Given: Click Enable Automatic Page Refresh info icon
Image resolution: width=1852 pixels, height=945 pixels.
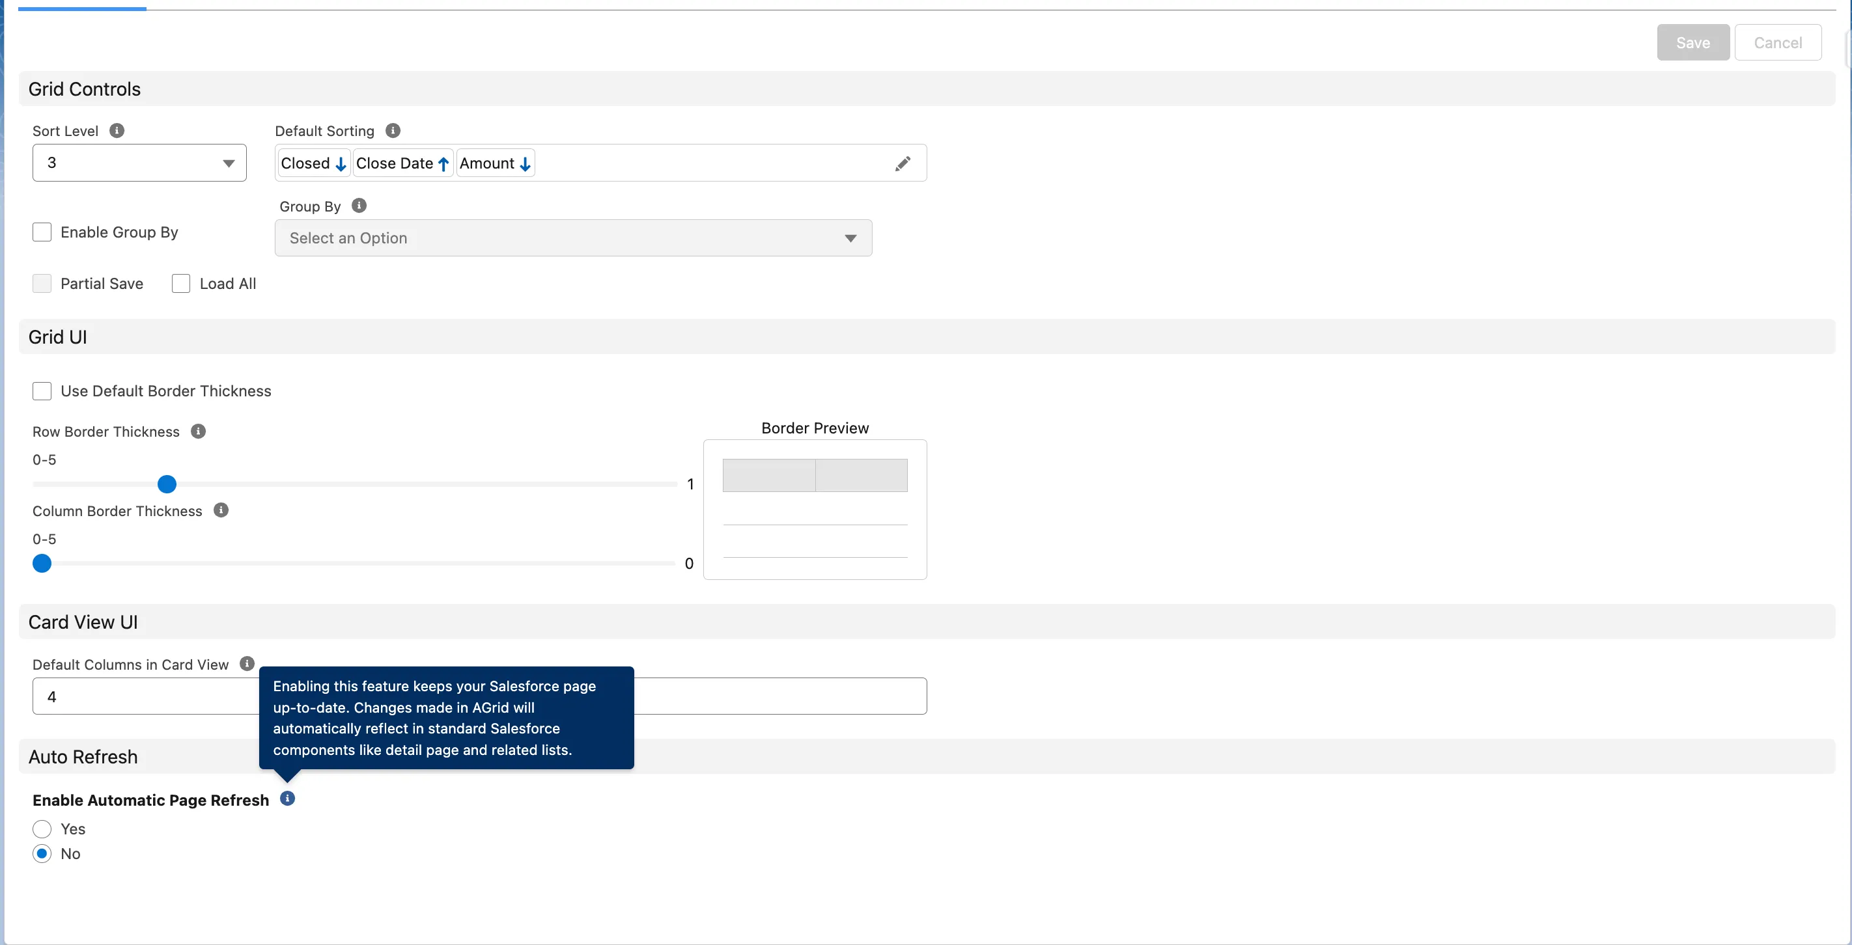Looking at the screenshot, I should 287,799.
